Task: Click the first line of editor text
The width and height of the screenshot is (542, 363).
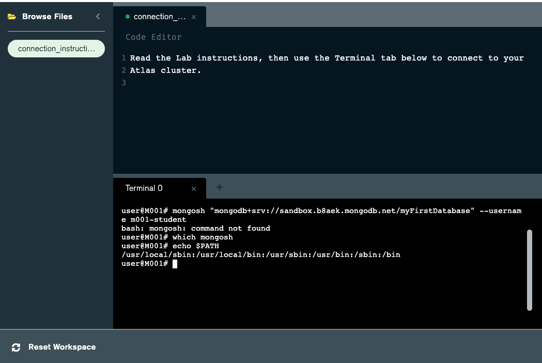Action: (x=327, y=58)
